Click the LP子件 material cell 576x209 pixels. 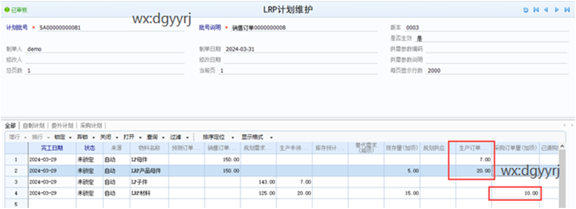[x=149, y=182]
